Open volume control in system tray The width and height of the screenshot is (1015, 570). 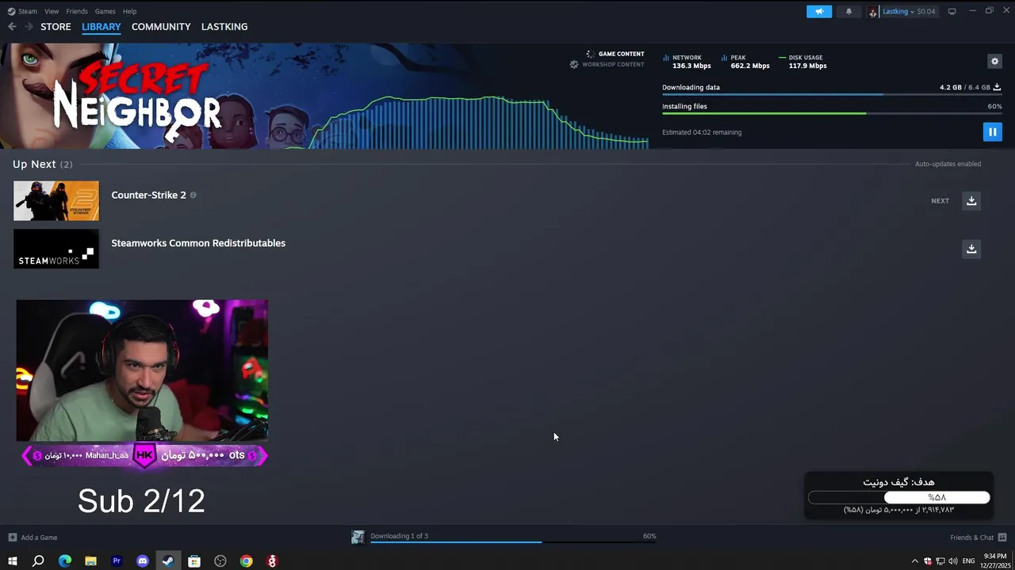(952, 561)
